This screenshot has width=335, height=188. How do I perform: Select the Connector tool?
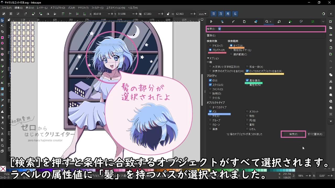coord(2,128)
